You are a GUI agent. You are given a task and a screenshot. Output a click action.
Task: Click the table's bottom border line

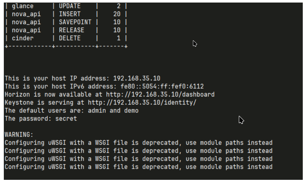click(x=66, y=46)
